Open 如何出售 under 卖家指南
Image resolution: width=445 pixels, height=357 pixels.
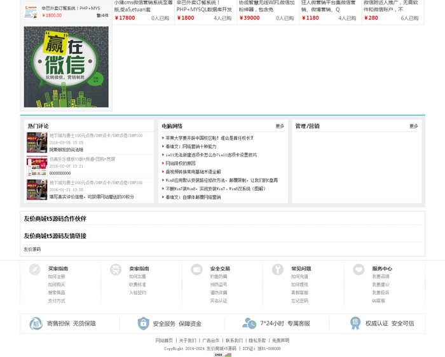tap(138, 276)
